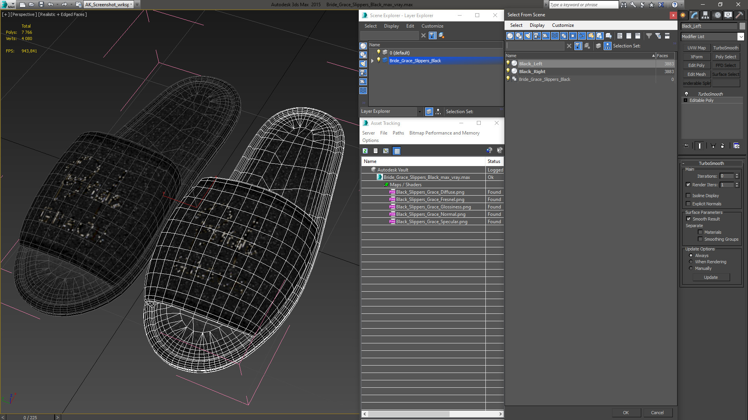Click Sort by Layer icon in Layer Explorer bottom bar

click(x=429, y=112)
